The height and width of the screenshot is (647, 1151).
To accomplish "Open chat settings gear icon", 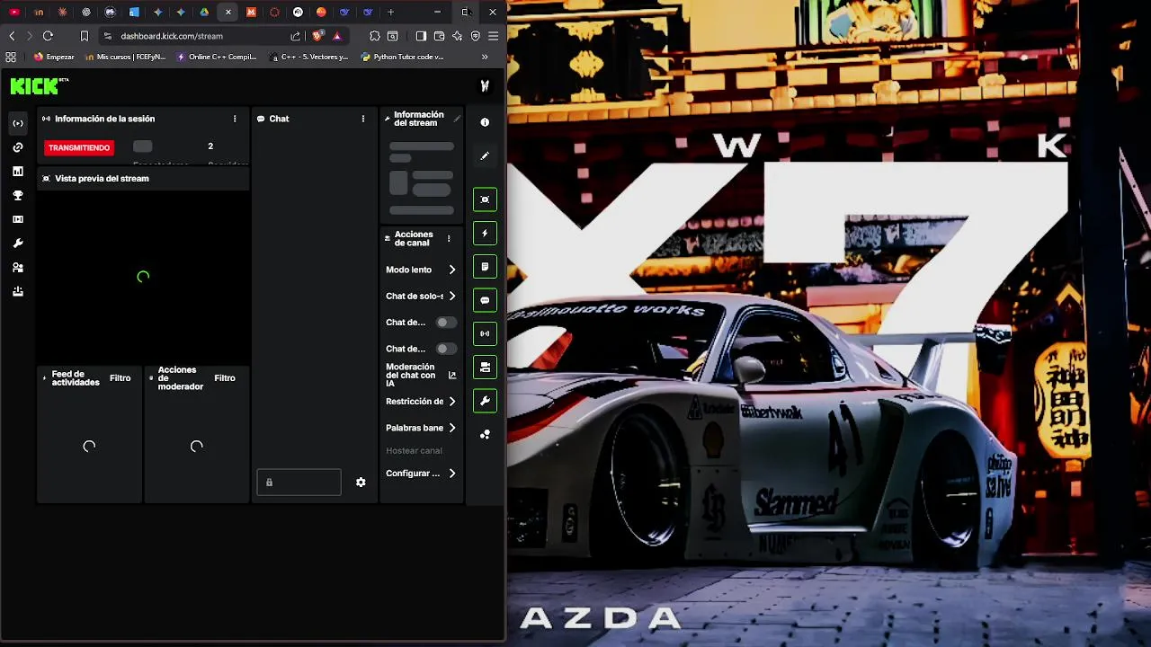I will tap(361, 483).
